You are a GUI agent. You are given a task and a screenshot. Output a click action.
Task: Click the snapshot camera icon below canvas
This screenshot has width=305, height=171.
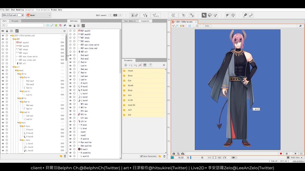point(174,153)
